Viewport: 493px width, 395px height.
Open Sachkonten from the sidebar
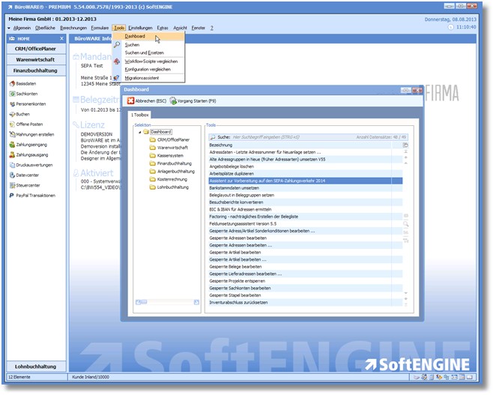point(26,94)
